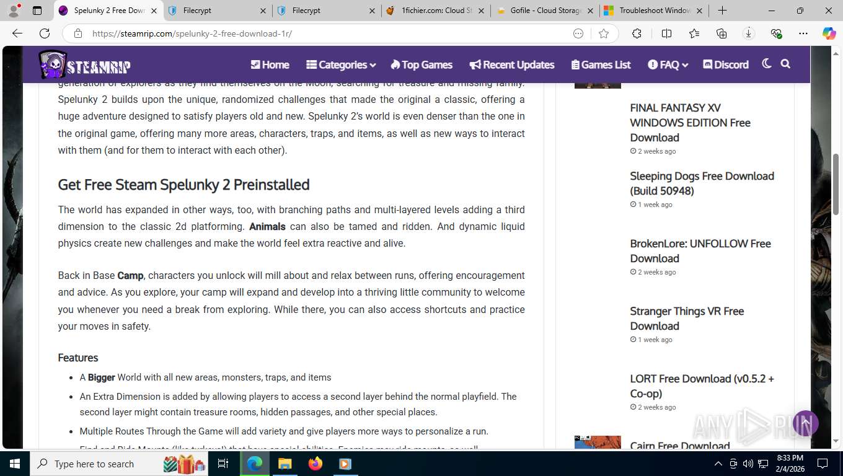This screenshot has width=843, height=476.
Task: Switch to first Filecrypt tab
Action: pos(217,11)
